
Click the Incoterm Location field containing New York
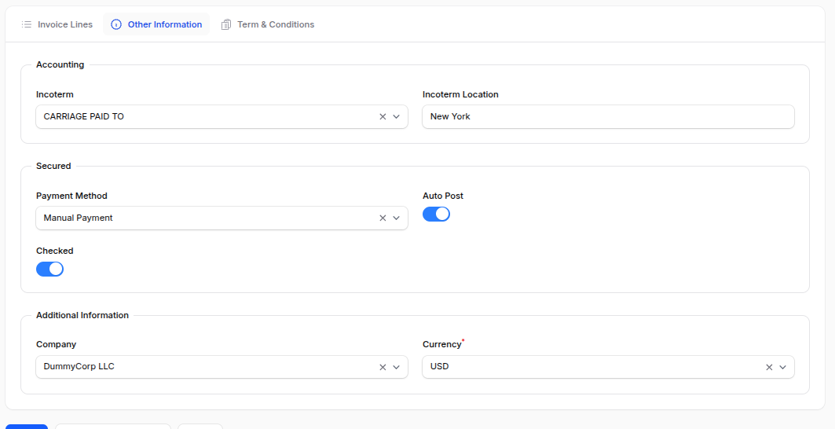click(608, 117)
